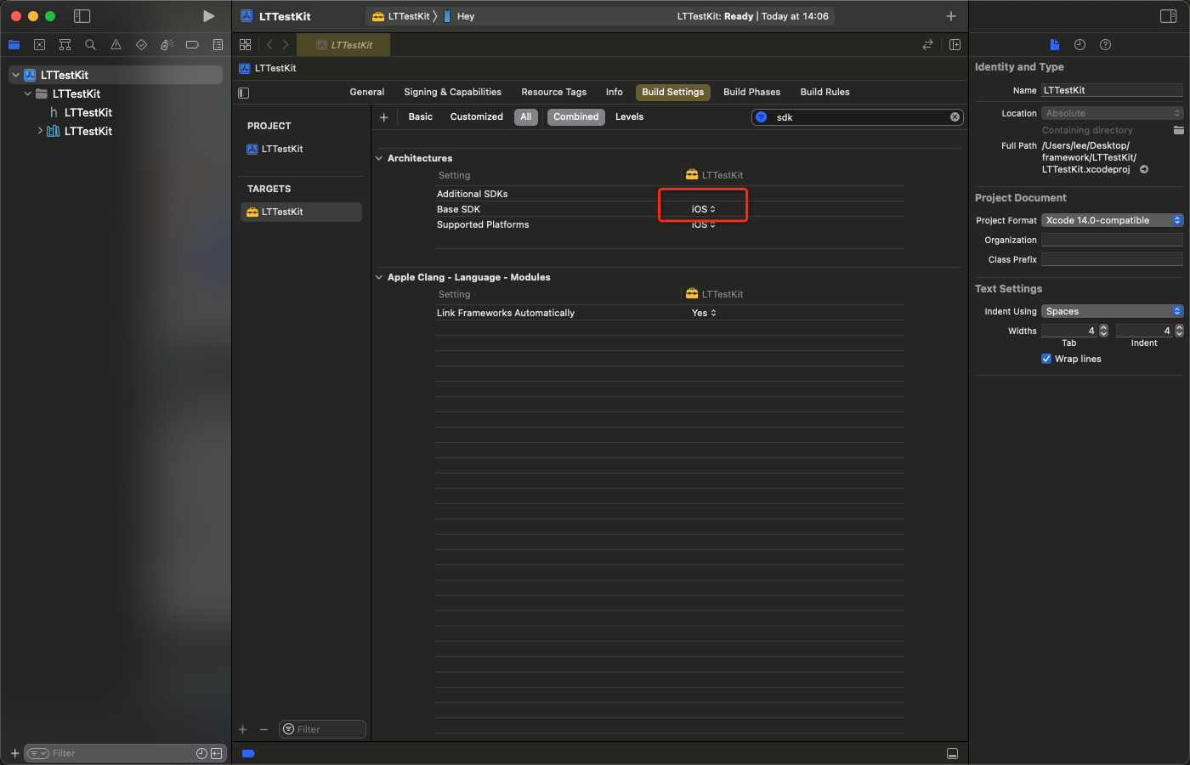This screenshot has height=765, width=1190.
Task: Run the project with the play button
Action: [208, 16]
